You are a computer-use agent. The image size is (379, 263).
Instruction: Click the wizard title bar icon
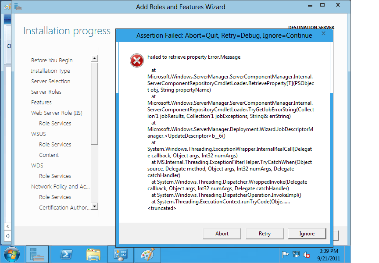pos(18,7)
